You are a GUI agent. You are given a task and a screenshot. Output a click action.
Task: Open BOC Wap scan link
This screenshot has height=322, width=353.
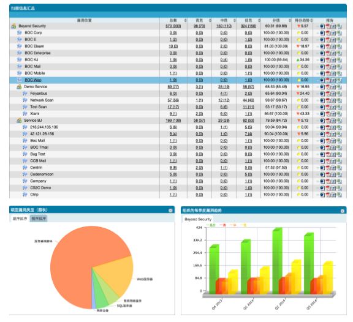point(33,80)
